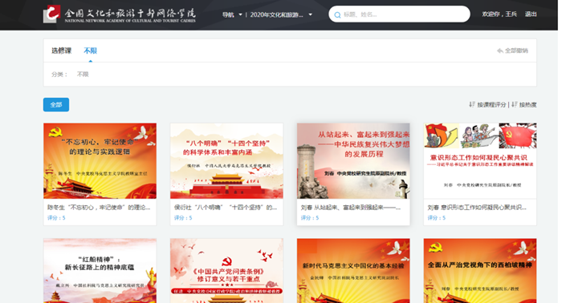This screenshot has height=303, width=562.
Task: Open the 八个明确 十四个坚持 course thumbnail
Action: [x=226, y=161]
